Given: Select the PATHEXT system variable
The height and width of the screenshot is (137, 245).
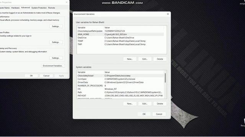Looking at the screenshot, I should (121, 96).
